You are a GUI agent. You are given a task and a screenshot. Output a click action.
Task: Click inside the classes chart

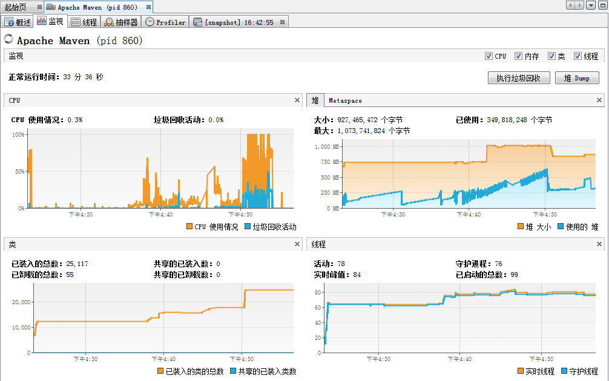point(163,317)
